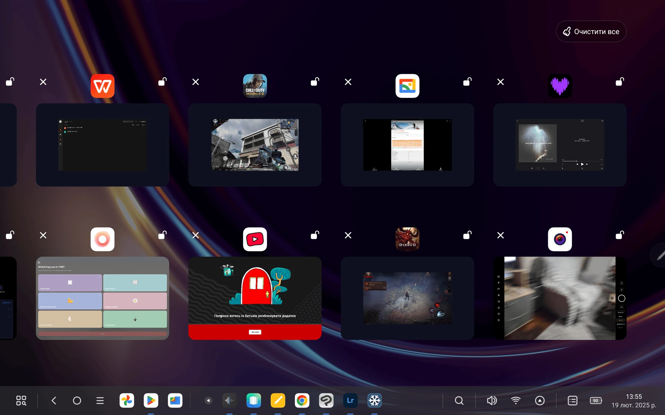Open the snowflake app in taskbar
This screenshot has width=665, height=415.
tap(374, 400)
